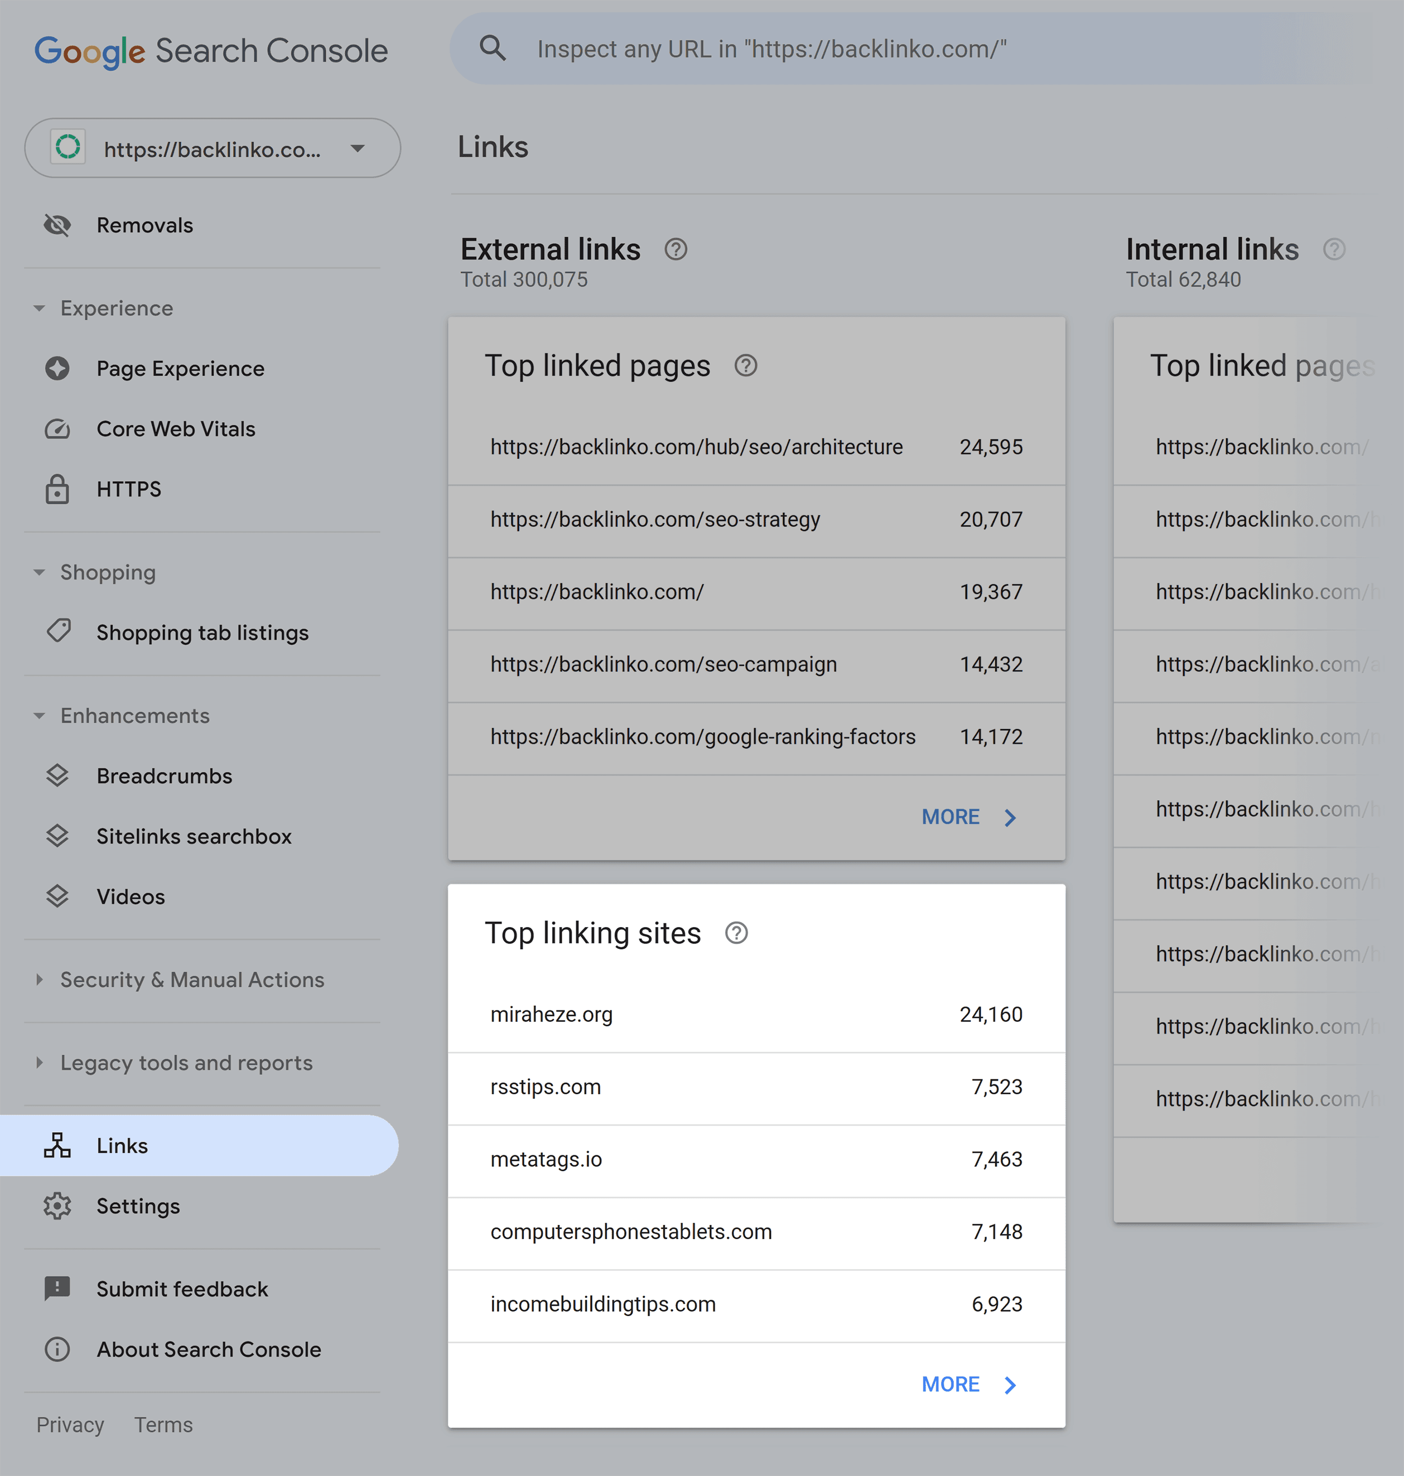Open About Search Console from sidebar

[x=208, y=1350]
